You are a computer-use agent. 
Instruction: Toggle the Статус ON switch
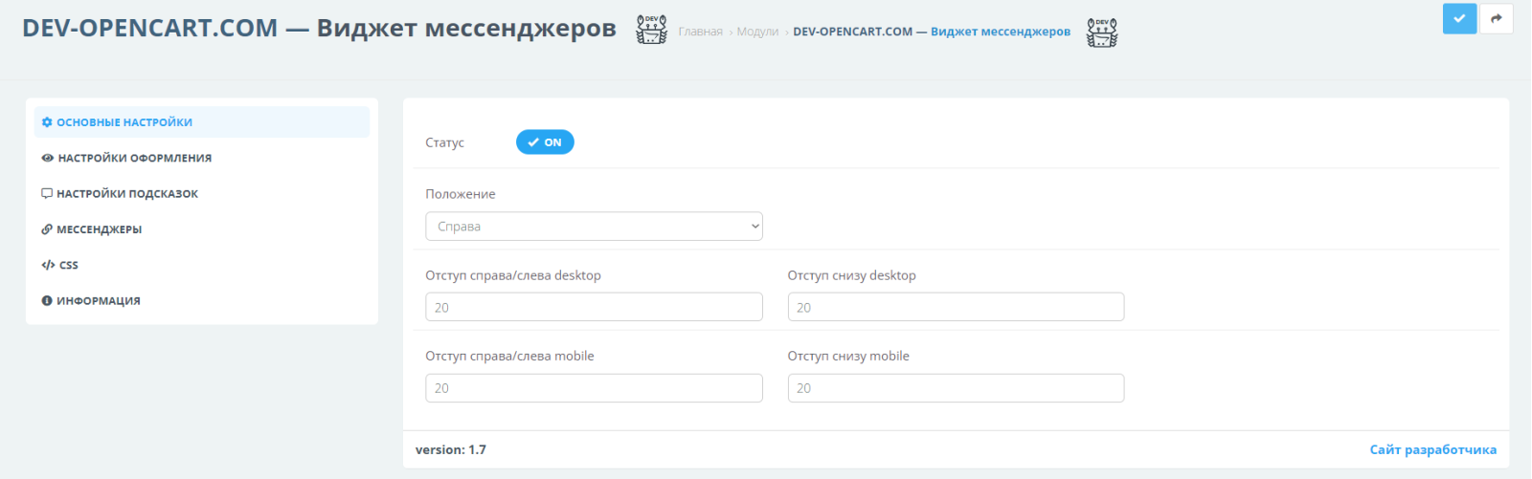[545, 142]
